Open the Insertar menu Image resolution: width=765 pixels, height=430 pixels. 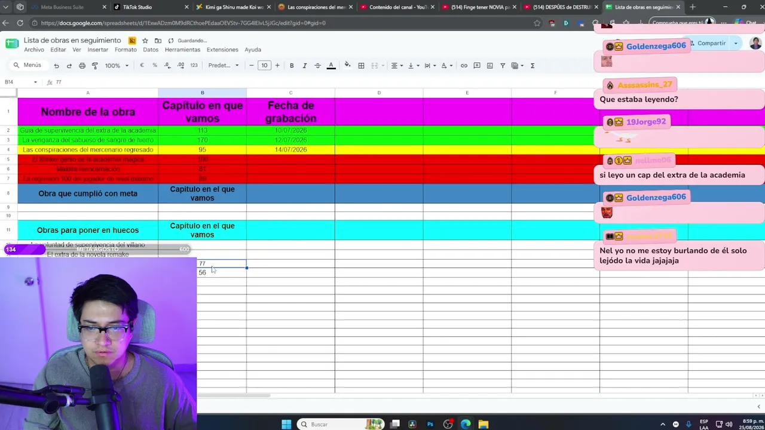(98, 50)
